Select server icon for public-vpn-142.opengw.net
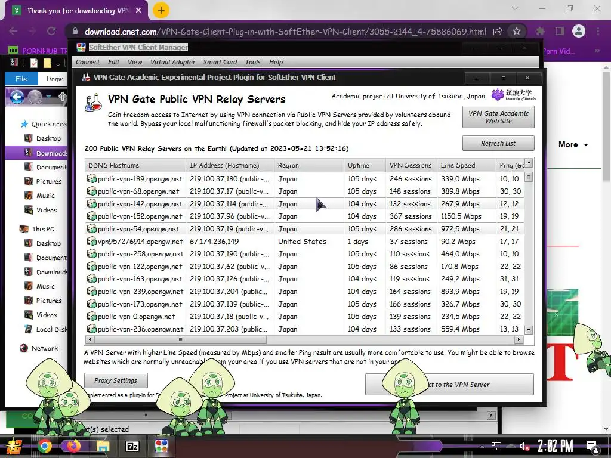This screenshot has width=611, height=458. [x=91, y=204]
